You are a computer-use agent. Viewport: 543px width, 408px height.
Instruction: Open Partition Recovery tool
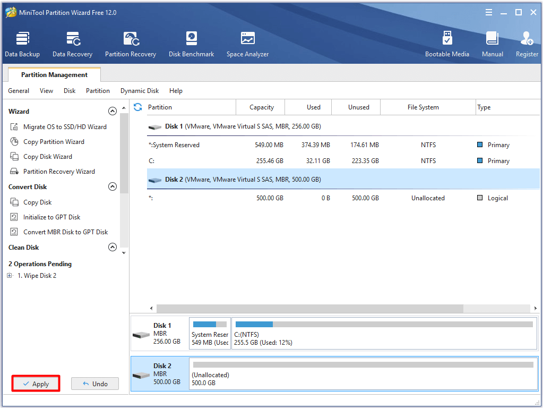point(131,44)
